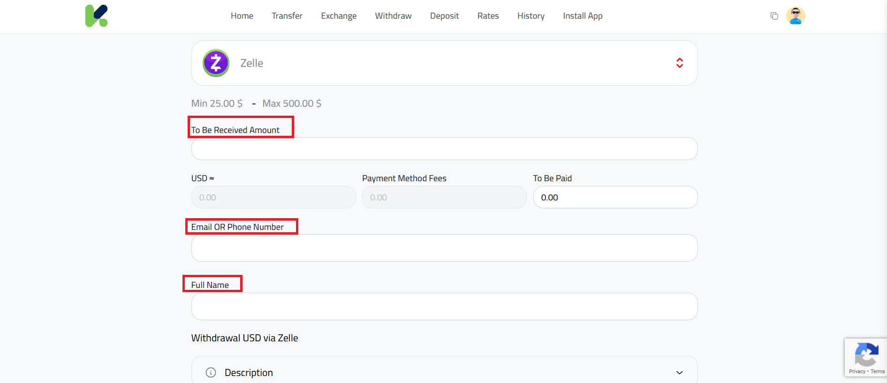Click 'Withdrawal USD via Zelle' text

tap(244, 338)
